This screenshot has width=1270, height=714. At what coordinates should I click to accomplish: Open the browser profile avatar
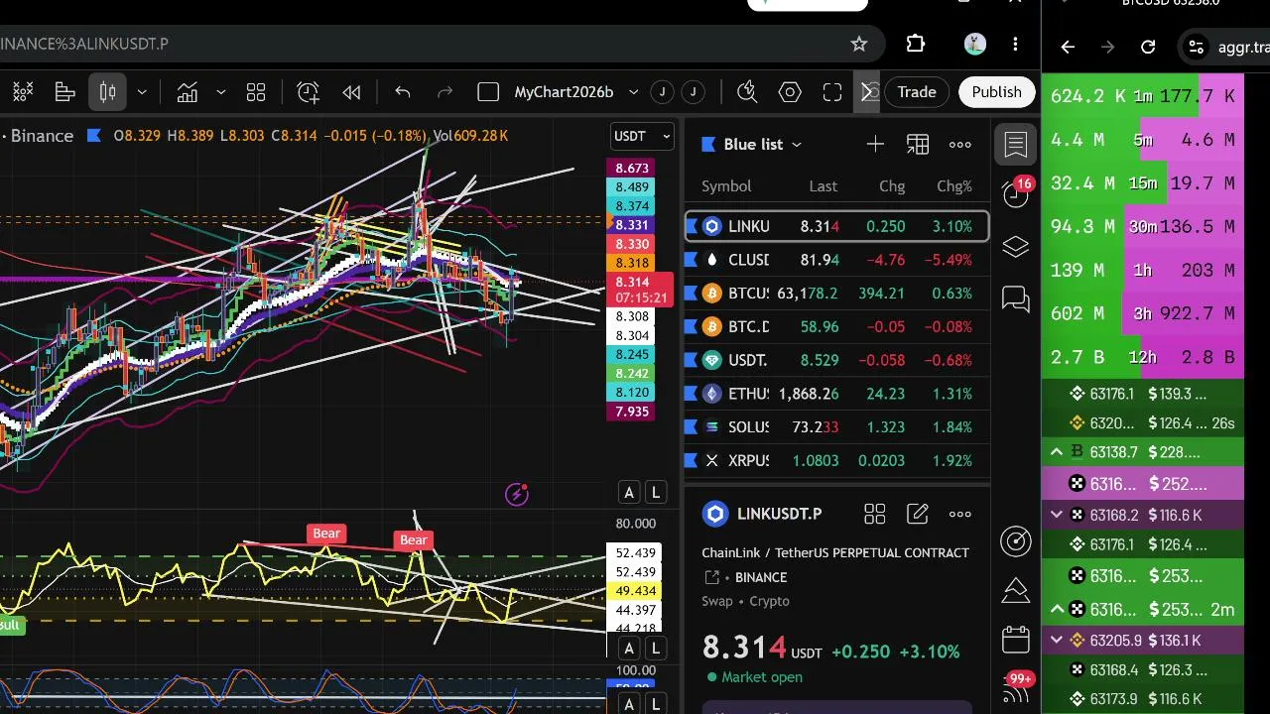click(x=974, y=44)
